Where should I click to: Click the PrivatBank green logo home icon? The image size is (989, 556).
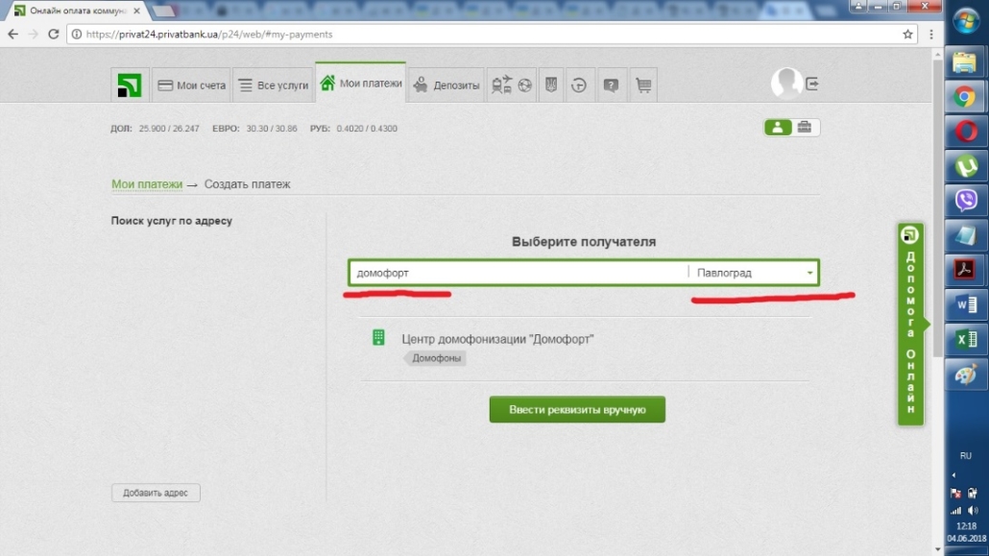point(130,85)
